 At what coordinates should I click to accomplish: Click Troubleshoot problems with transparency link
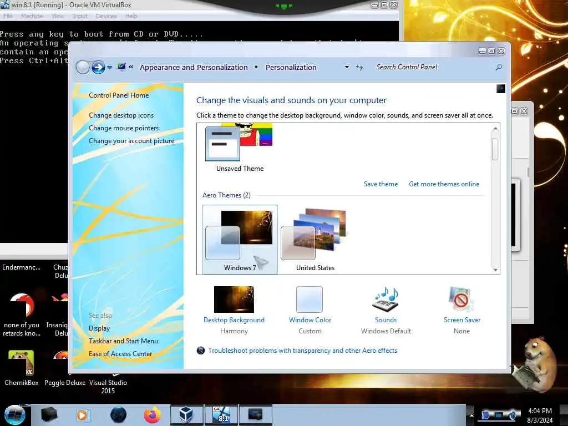(x=302, y=351)
